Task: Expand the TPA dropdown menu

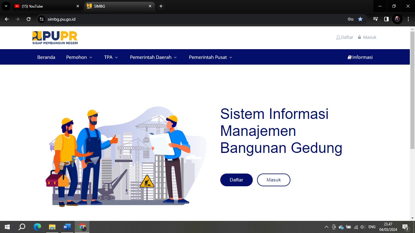Action: point(111,57)
